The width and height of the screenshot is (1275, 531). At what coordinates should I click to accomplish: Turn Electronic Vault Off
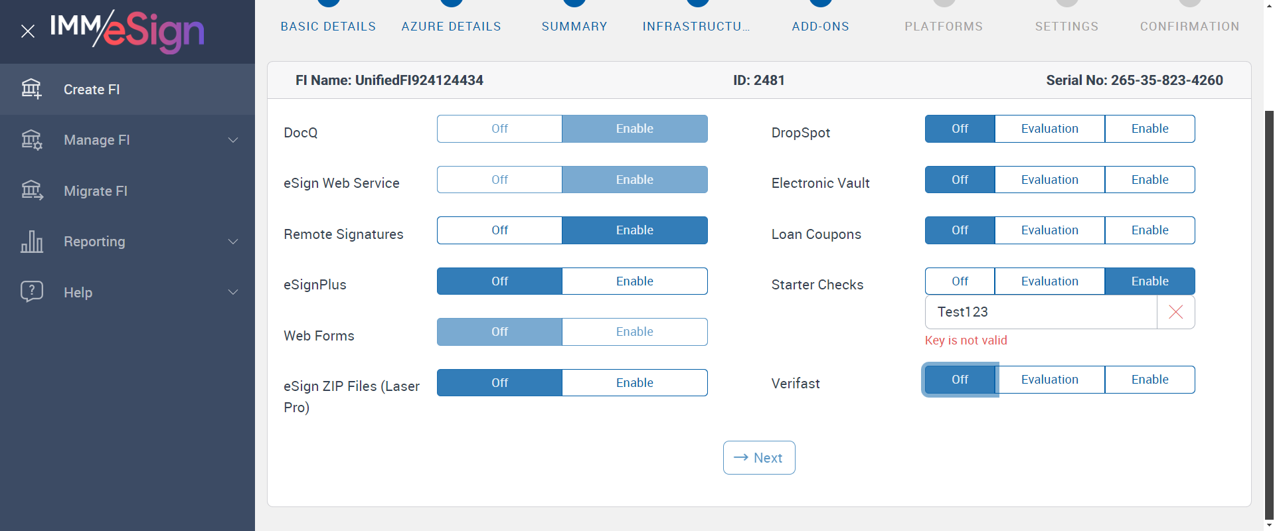coord(960,180)
